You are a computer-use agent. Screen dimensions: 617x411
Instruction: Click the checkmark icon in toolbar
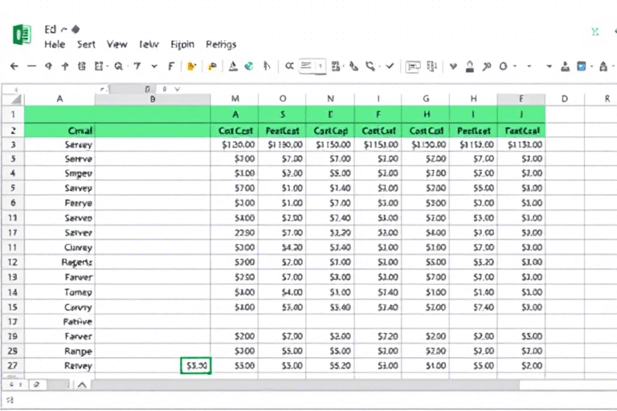point(390,67)
